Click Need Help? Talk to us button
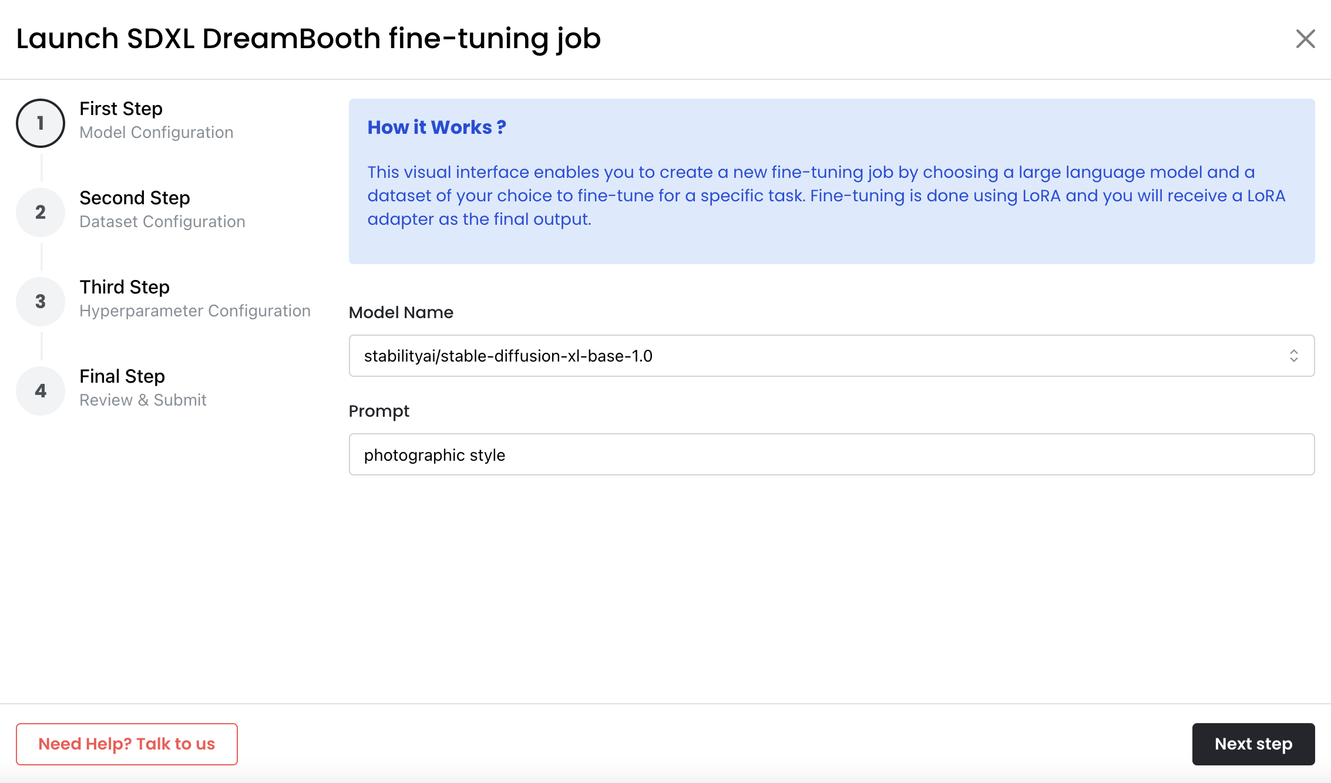This screenshot has width=1331, height=783. coord(127,744)
